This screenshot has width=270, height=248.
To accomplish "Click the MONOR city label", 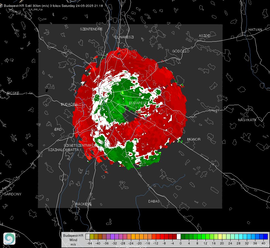I will pos(194,139).
